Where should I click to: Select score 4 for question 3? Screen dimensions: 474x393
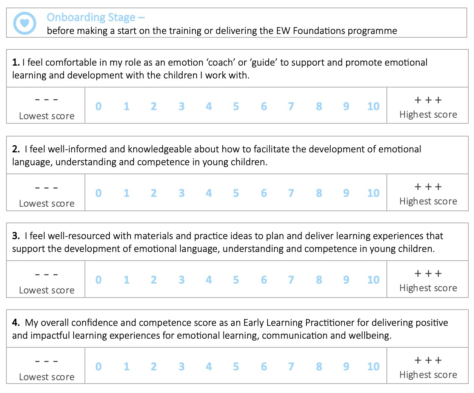(209, 280)
